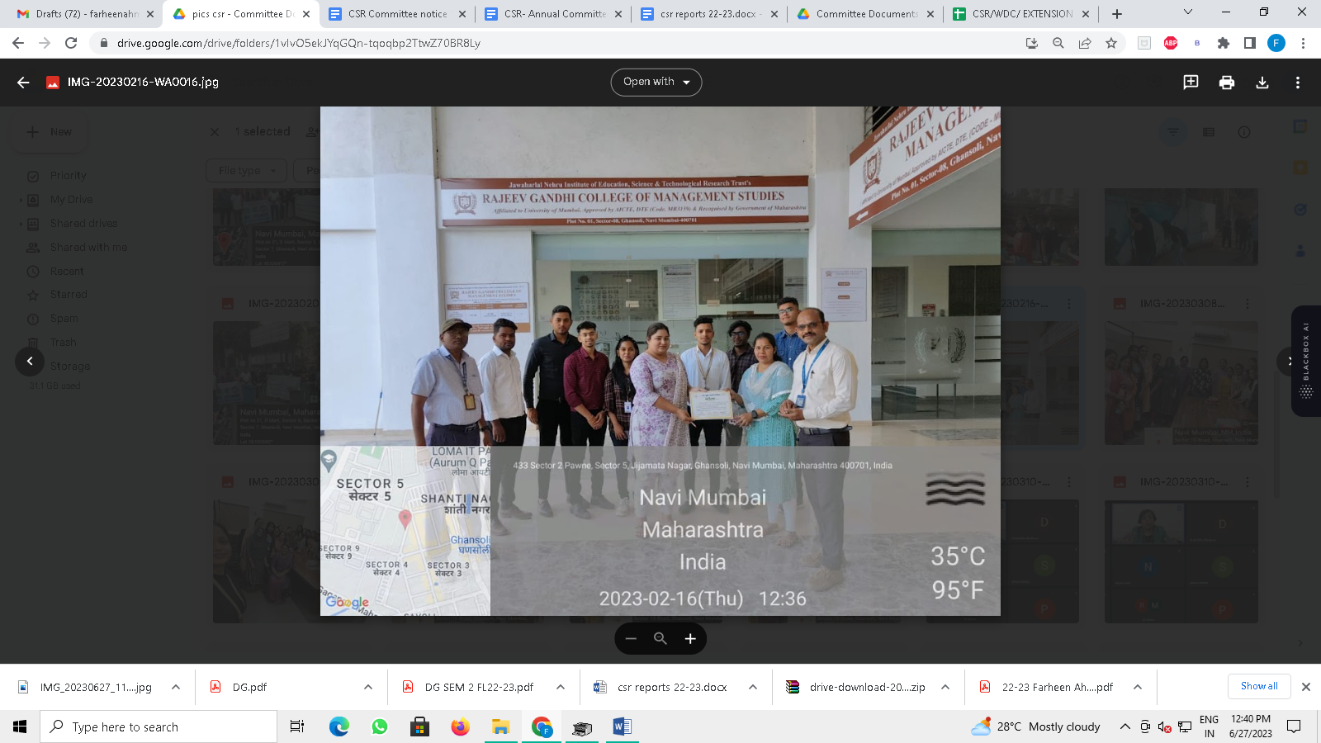Reset zoom with magnifier icon
Image resolution: width=1321 pixels, height=743 pixels.
coord(660,638)
